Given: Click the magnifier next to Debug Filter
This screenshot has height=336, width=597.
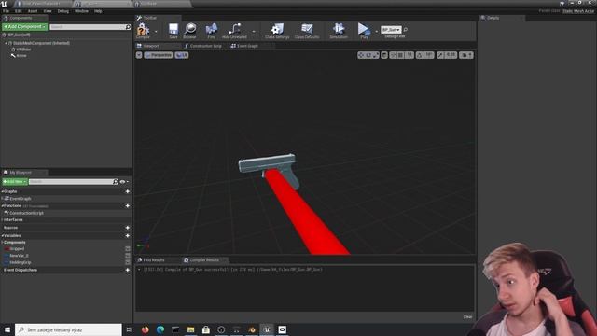Looking at the screenshot, I should 406,30.
